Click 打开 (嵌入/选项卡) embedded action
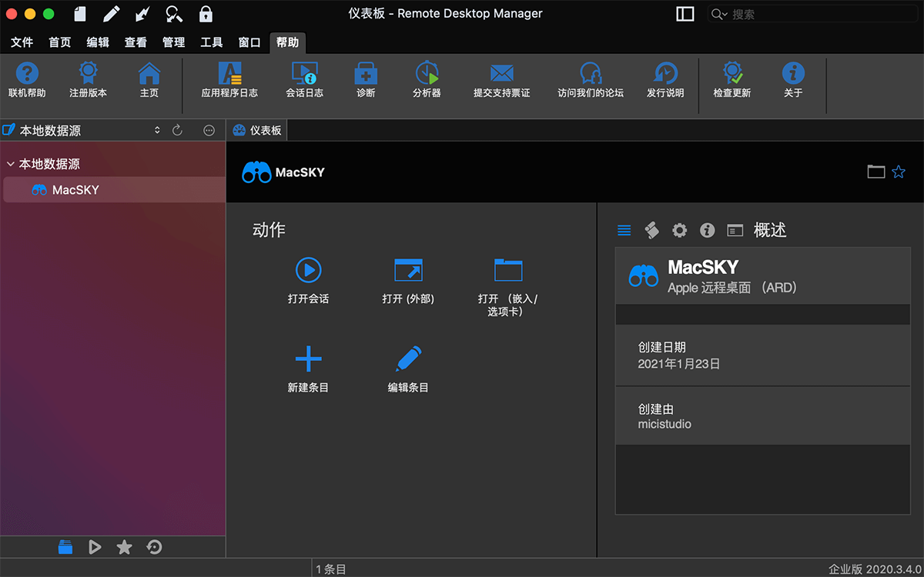 pos(508,287)
